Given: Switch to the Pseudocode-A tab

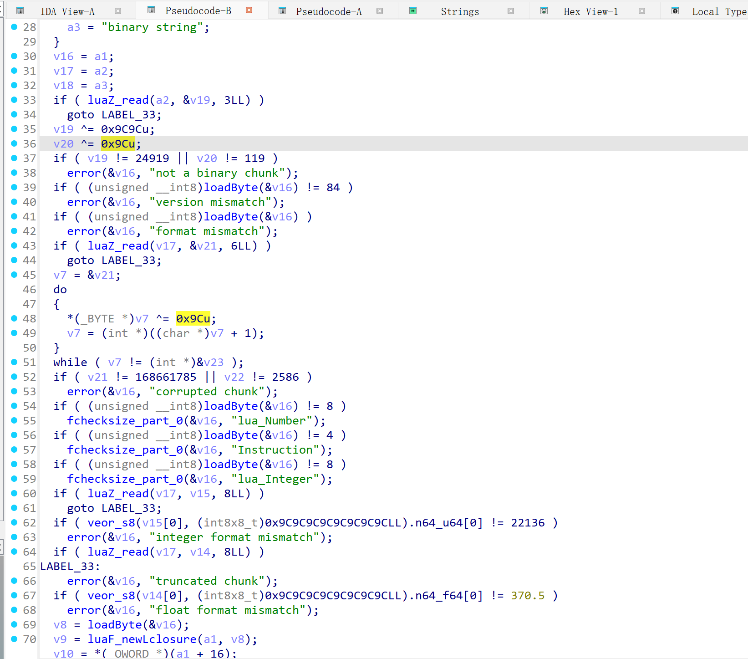Looking at the screenshot, I should pyautogui.click(x=329, y=11).
